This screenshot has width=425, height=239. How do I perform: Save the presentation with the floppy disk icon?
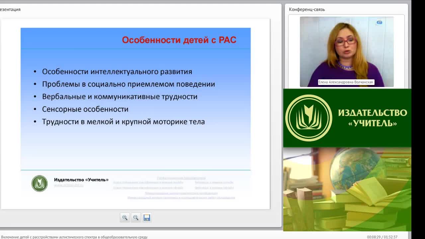tap(147, 217)
